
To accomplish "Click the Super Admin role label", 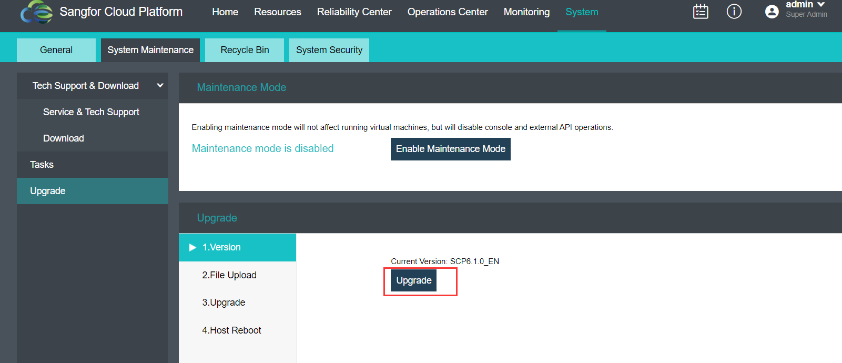I will [806, 15].
